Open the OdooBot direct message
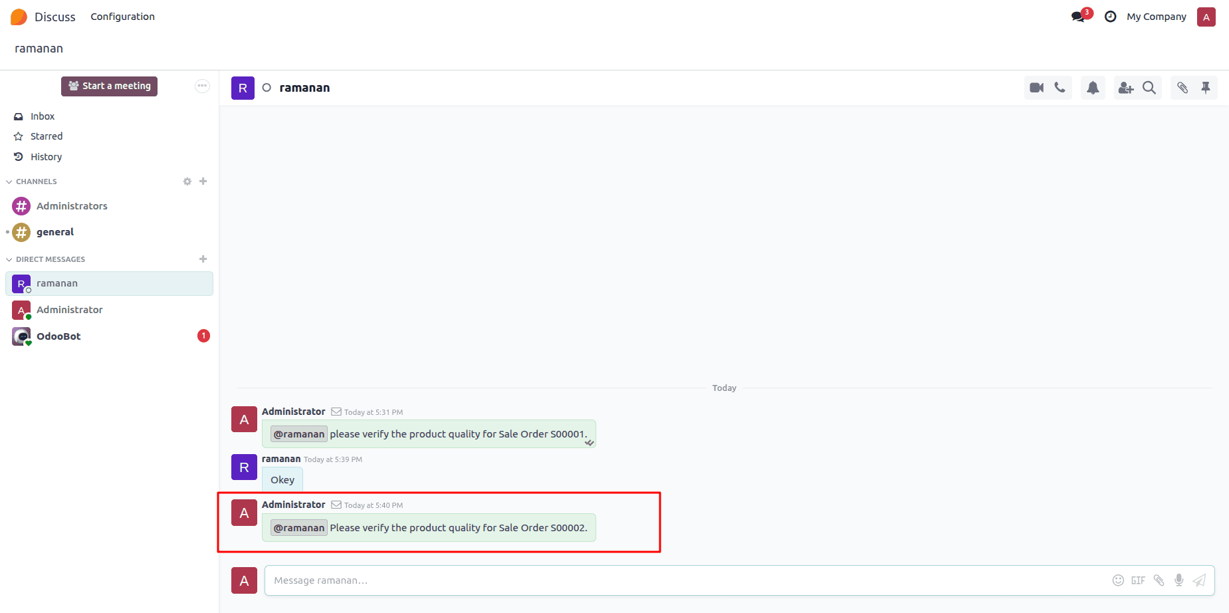 point(58,336)
